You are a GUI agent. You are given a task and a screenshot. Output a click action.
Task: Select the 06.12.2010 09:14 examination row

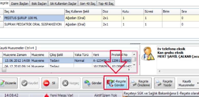(x=66, y=66)
